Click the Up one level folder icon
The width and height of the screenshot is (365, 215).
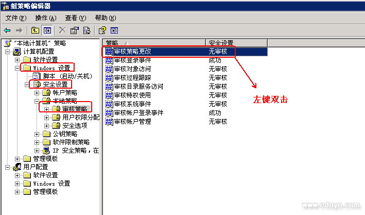coord(35,30)
